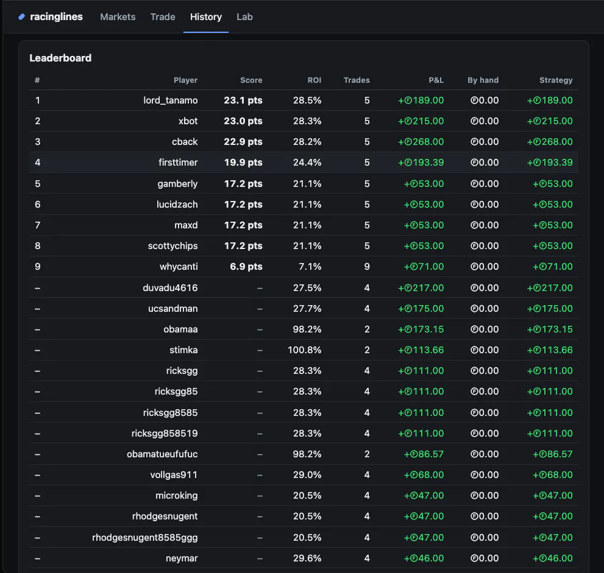Click player name ucsandman
Viewport: 604px width, 573px height.
pyautogui.click(x=173, y=309)
